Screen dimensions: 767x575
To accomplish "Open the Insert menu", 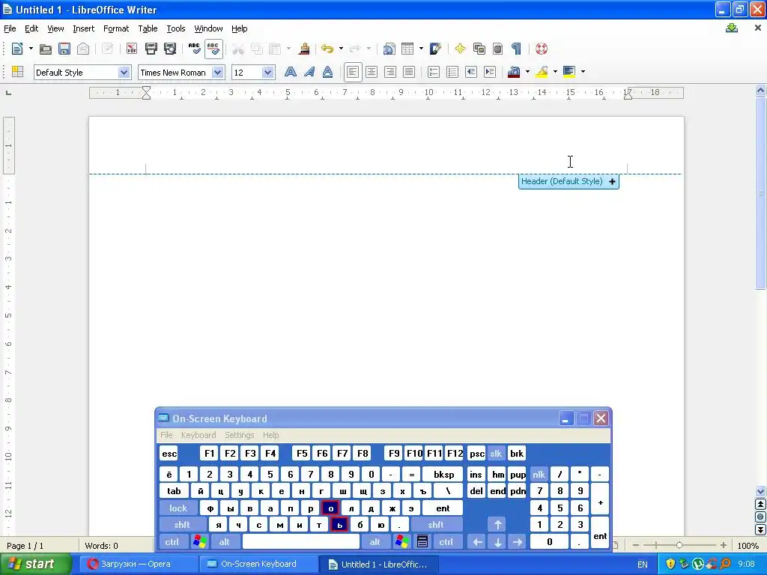I will coord(84,28).
